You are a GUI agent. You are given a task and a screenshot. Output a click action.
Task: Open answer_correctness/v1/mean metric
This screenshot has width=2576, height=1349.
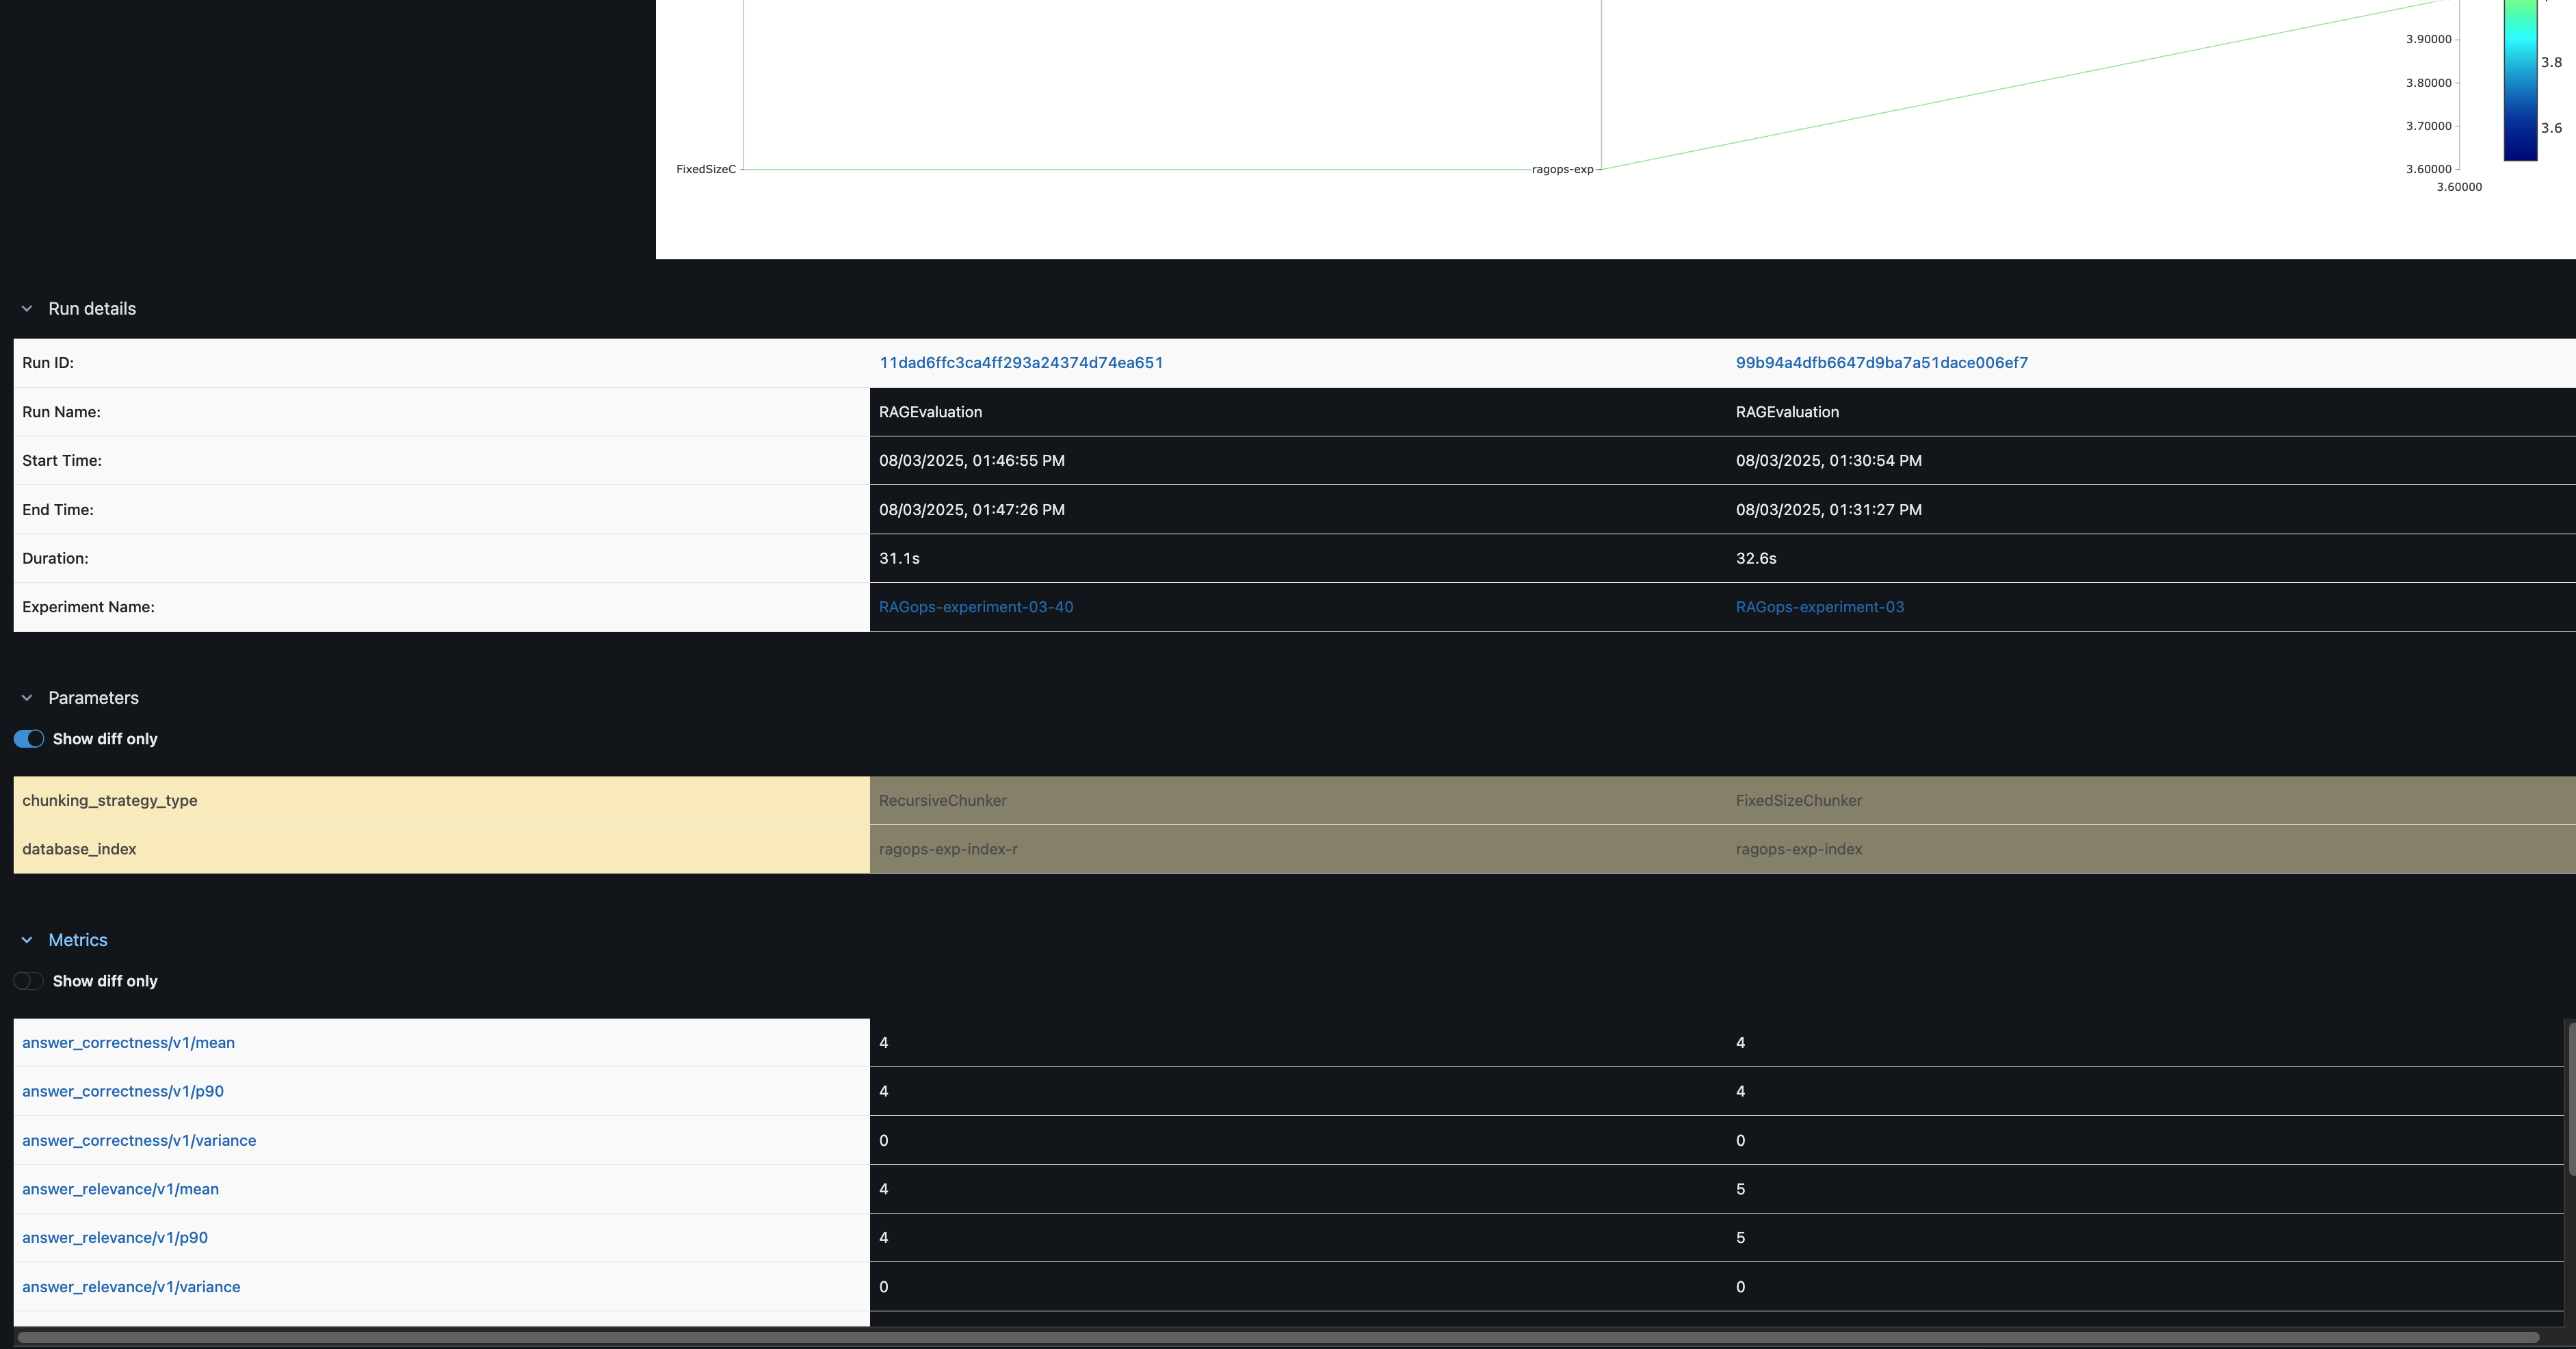[129, 1043]
